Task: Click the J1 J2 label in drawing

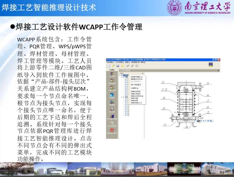Action: tap(164, 89)
